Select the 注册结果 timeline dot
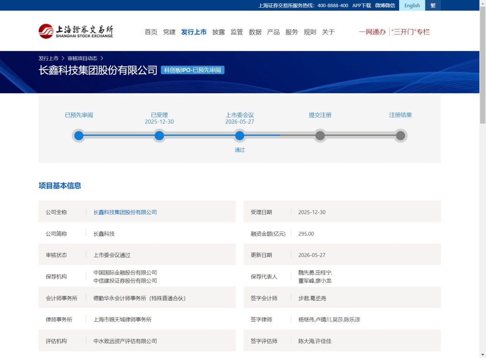The width and height of the screenshot is (486, 358). click(401, 136)
